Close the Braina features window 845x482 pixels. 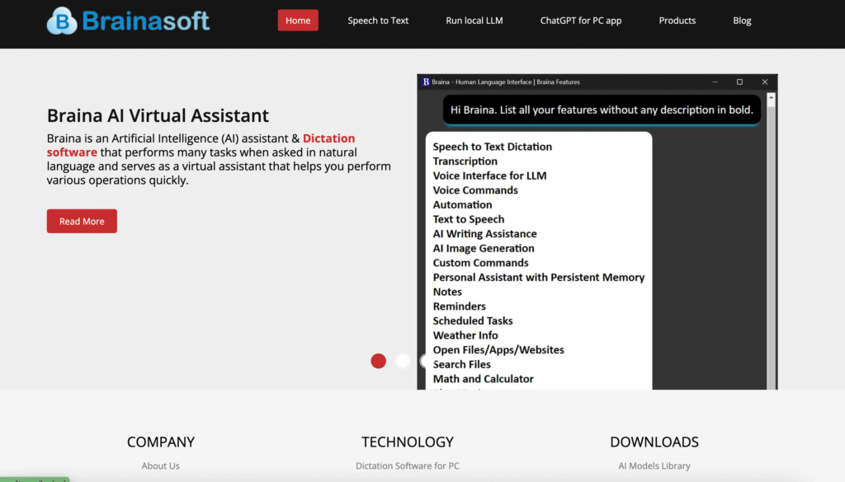point(765,82)
